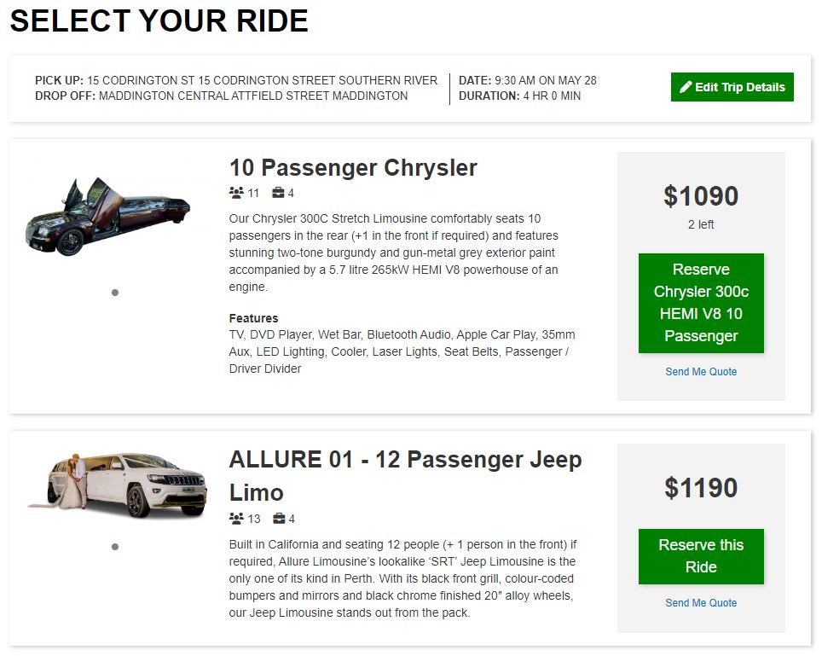This screenshot has height=656, width=822.
Task: Select the Jeep Limo image carousel dot
Action: [115, 547]
